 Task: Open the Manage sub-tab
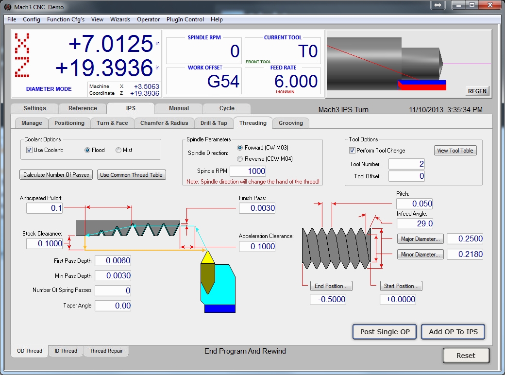[x=32, y=123]
